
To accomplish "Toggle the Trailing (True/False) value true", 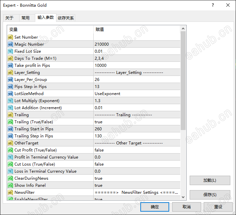I will (x=137, y=122).
